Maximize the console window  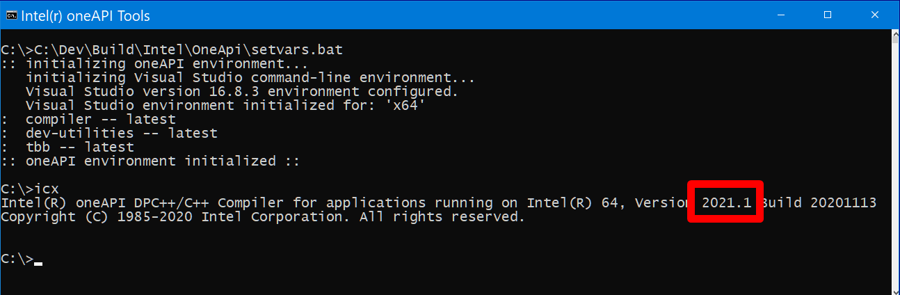[828, 15]
